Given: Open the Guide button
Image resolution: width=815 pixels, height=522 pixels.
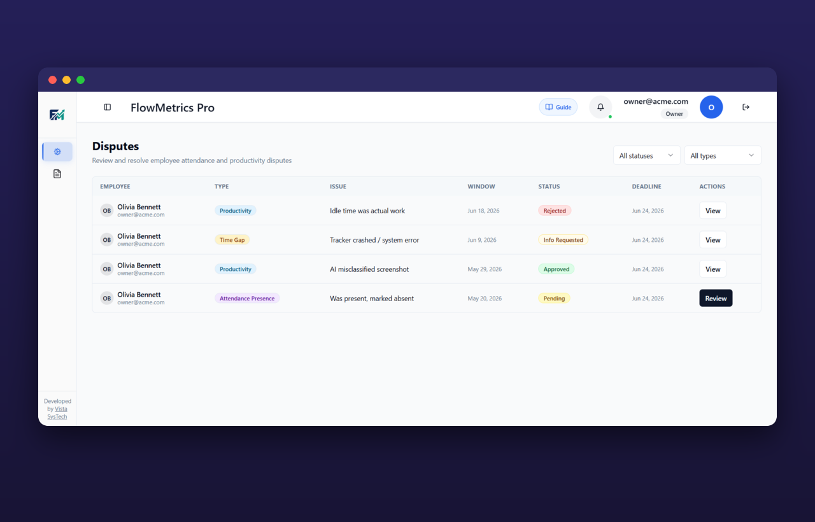Looking at the screenshot, I should (x=558, y=107).
